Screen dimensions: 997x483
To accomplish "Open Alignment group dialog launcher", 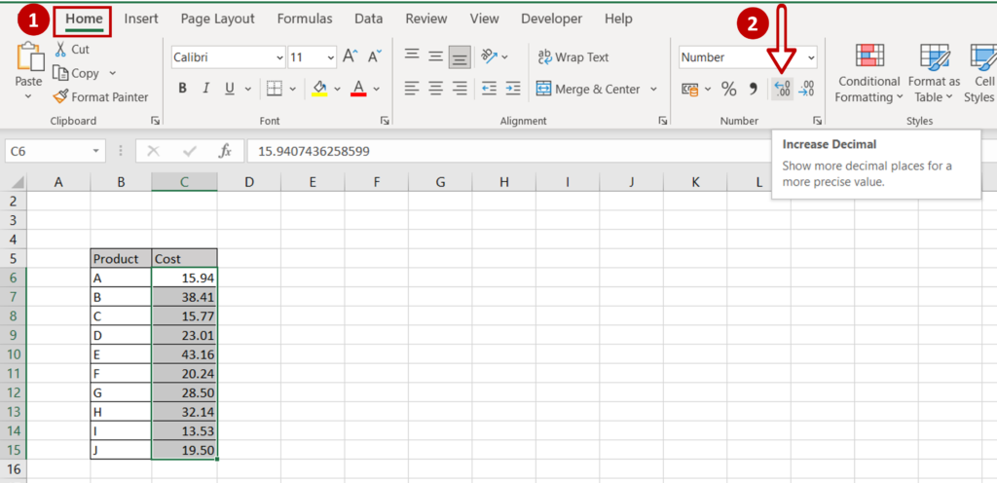I will [662, 120].
